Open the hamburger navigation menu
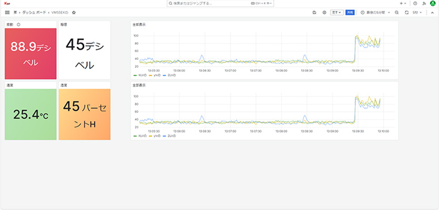The height and width of the screenshot is (210, 439). click(7, 12)
